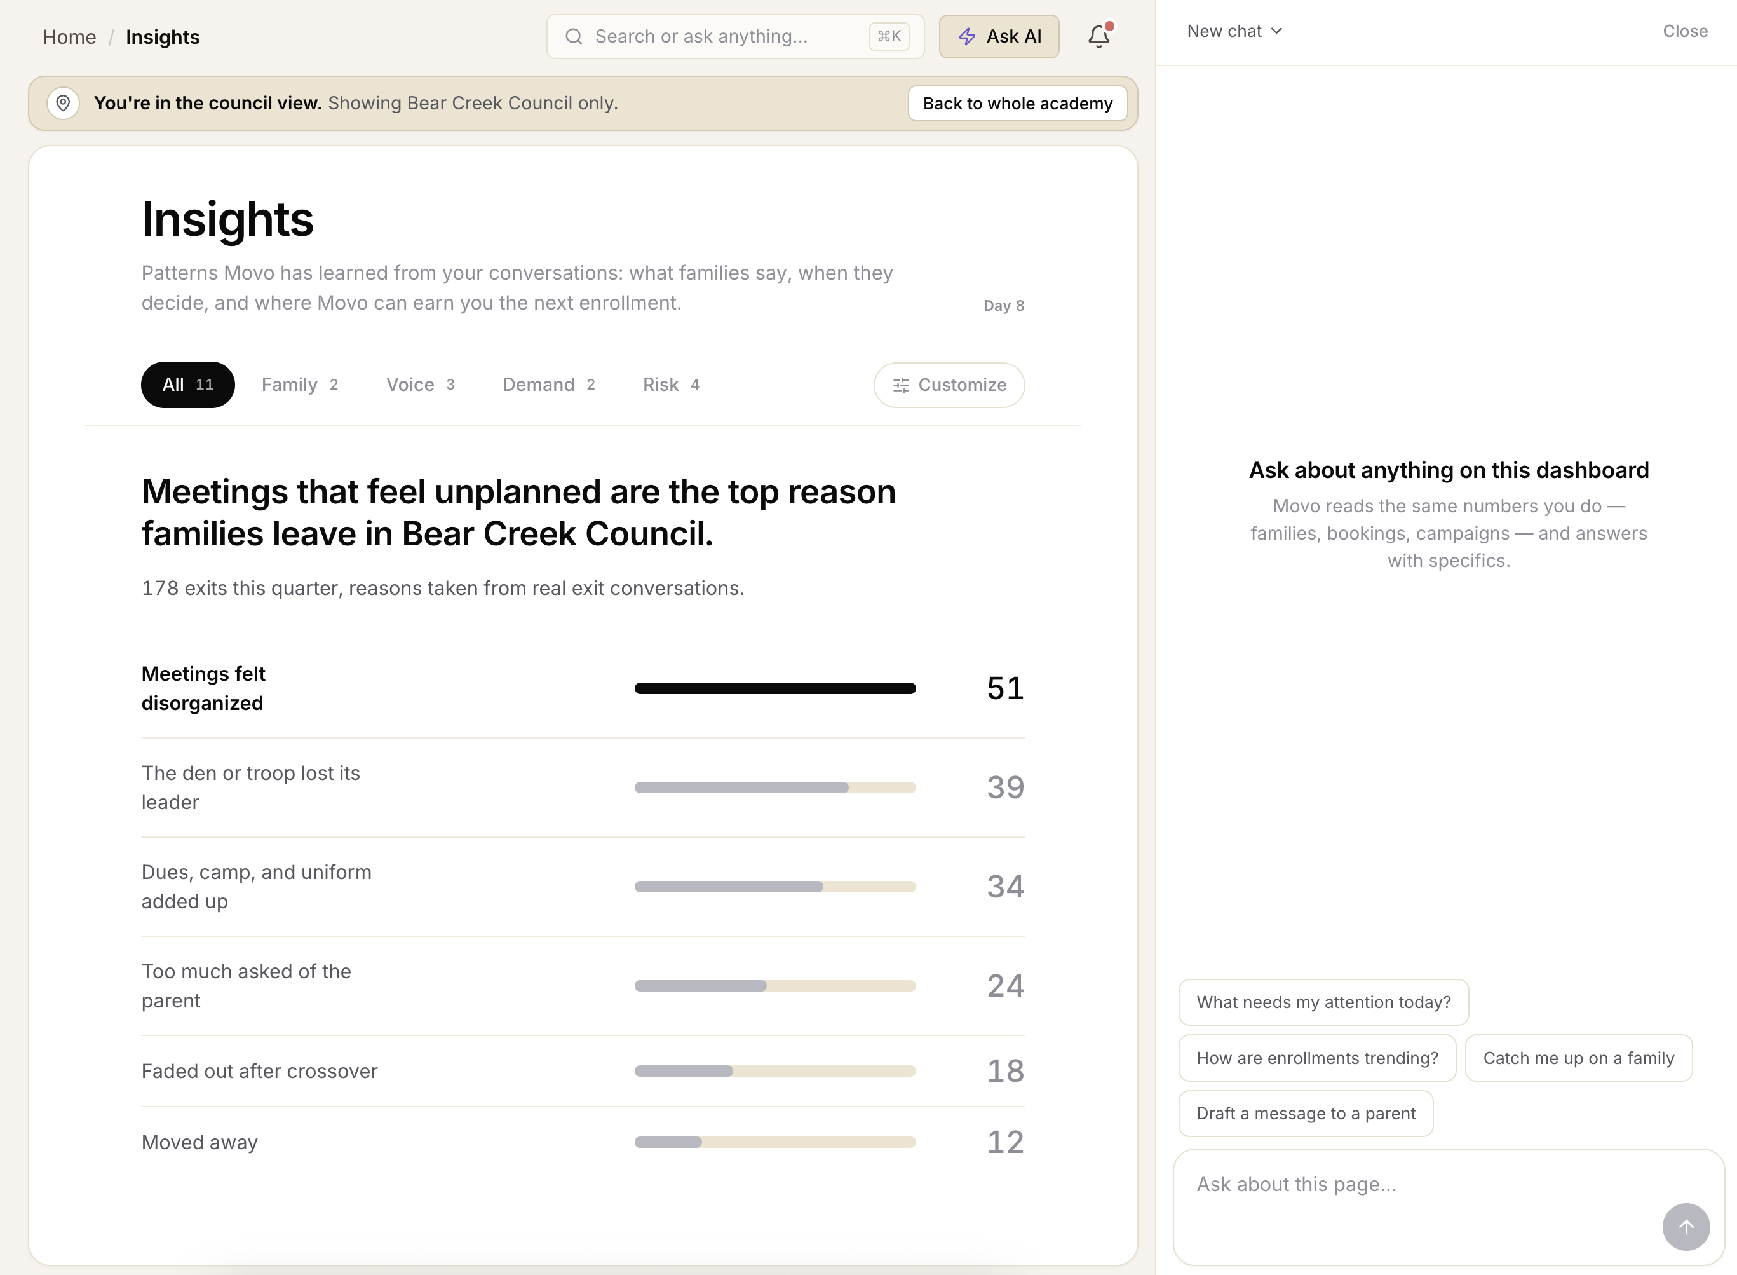
Task: Switch to the Family tab
Action: pyautogui.click(x=299, y=385)
